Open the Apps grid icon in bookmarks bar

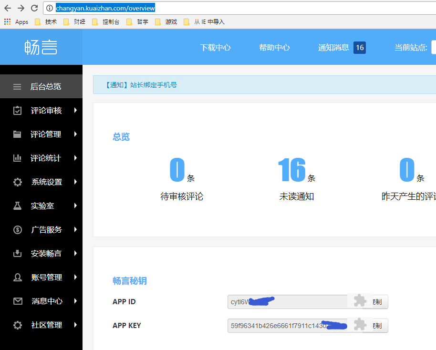(8, 21)
